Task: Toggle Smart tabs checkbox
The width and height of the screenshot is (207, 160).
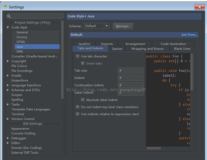Action: pos(83,63)
